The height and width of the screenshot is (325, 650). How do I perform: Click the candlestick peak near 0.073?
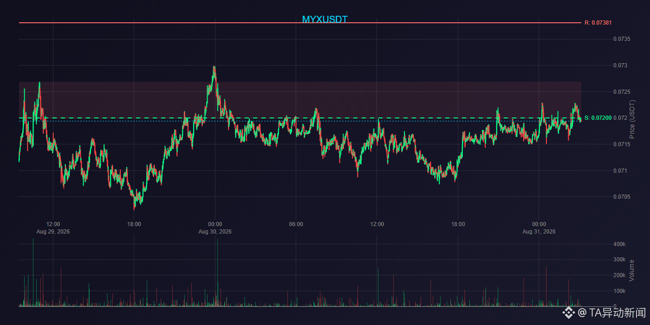pyautogui.click(x=214, y=67)
